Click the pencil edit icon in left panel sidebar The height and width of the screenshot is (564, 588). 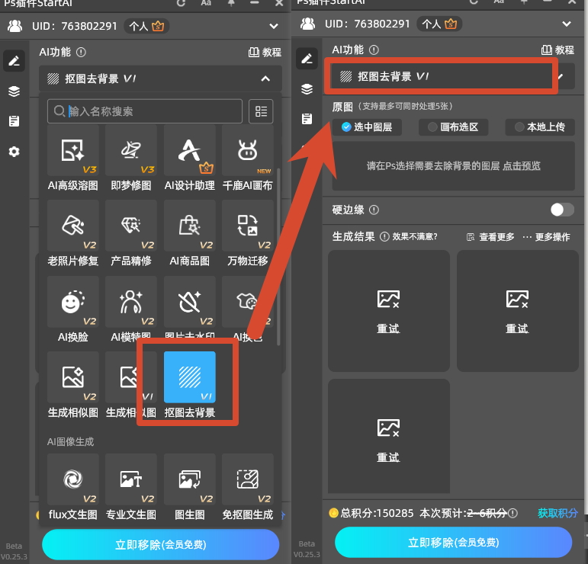coord(14,61)
